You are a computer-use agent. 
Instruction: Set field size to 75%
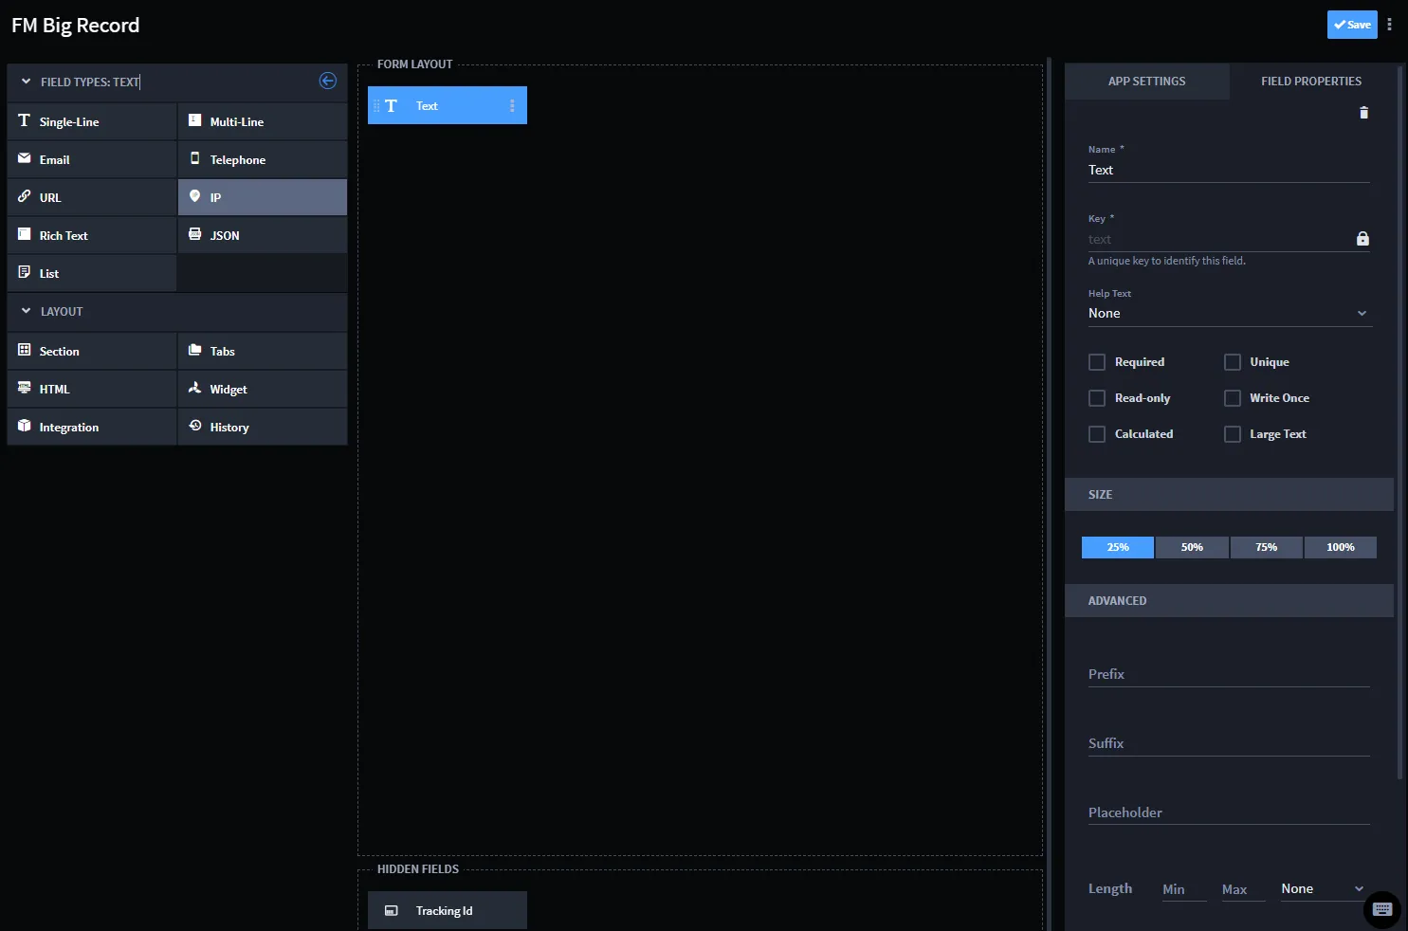[1267, 547]
